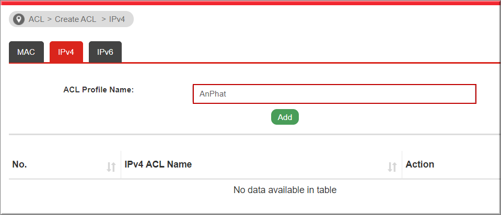Click the arrow separator before IPv4 breadcrumb
Screen dimensions: 501x215
tap(104, 19)
